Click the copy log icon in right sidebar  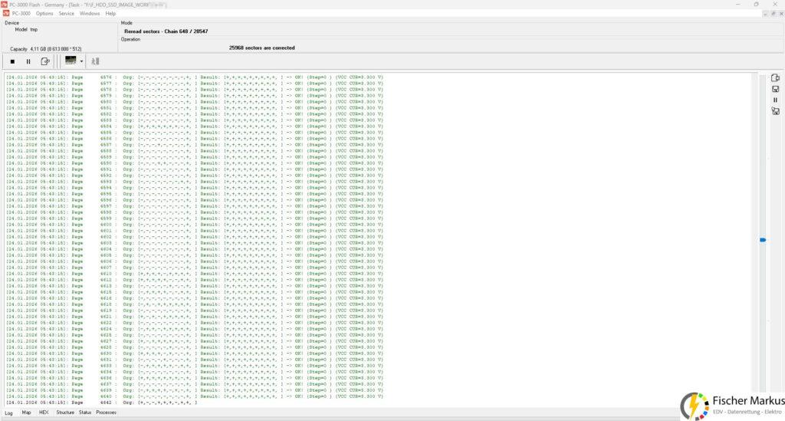[775, 77]
